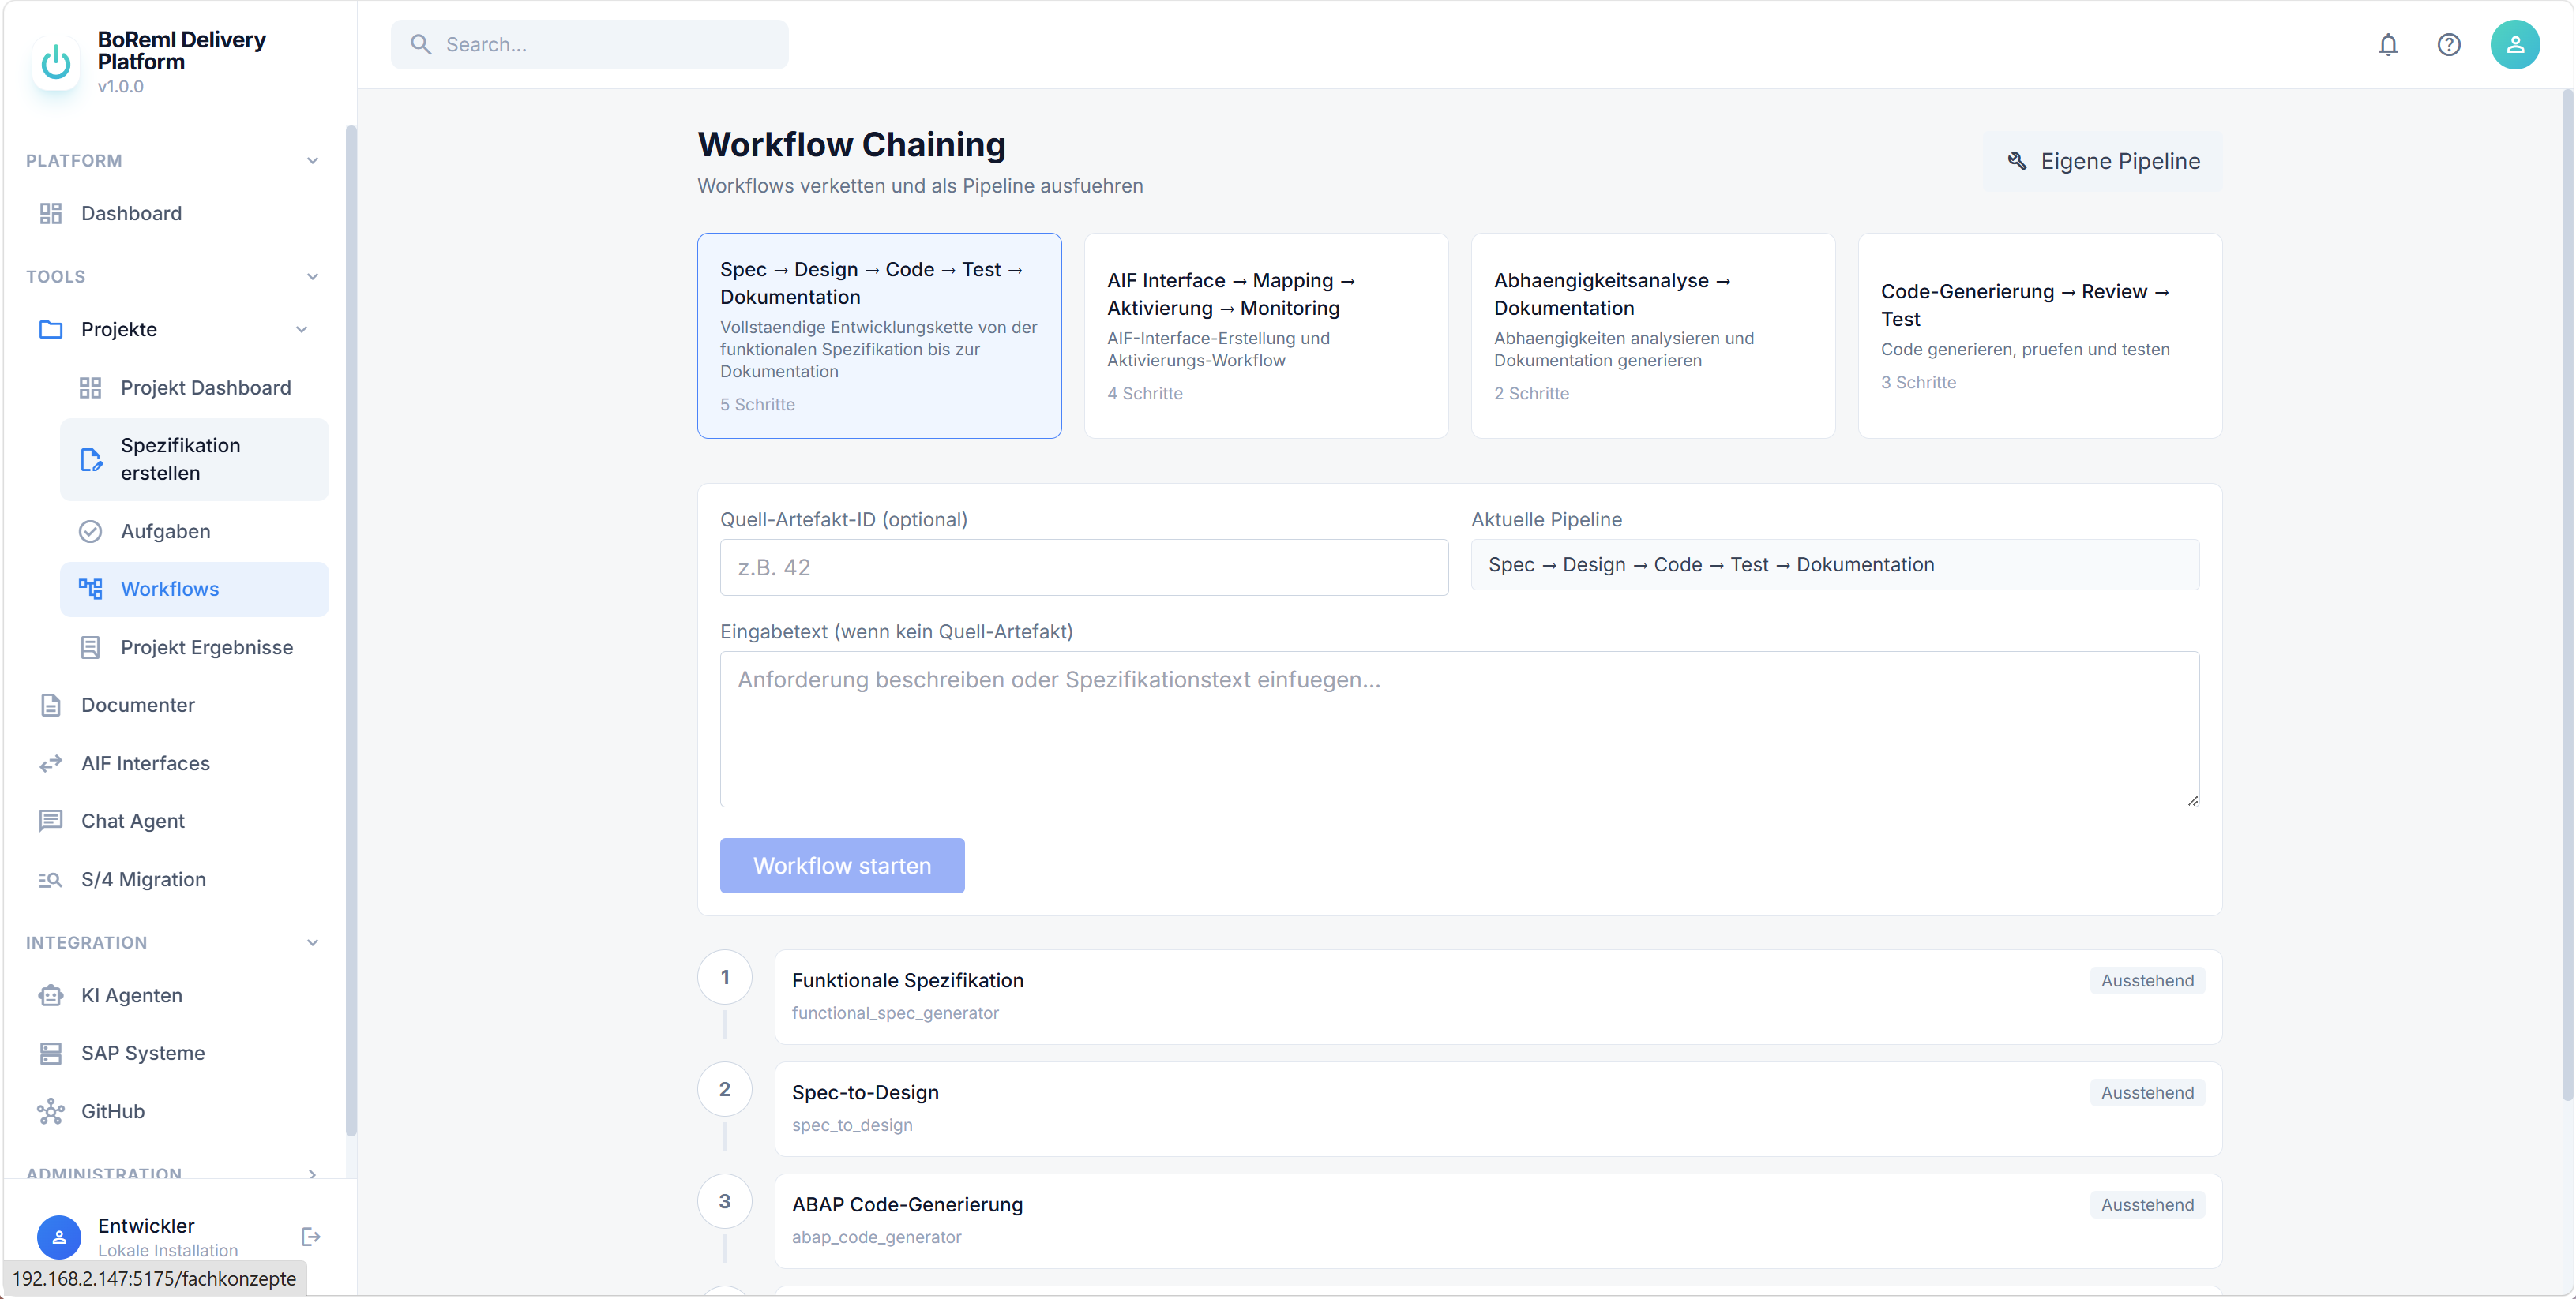Image resolution: width=2576 pixels, height=1299 pixels.
Task: Click the logout icon next to Entwickler
Action: point(310,1237)
